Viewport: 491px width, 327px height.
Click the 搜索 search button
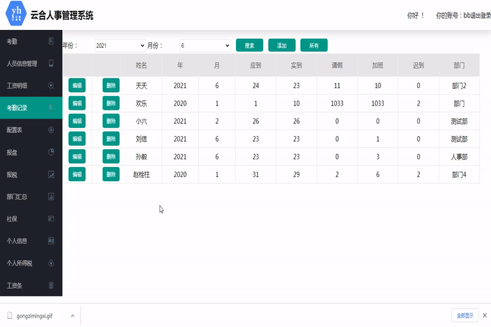pyautogui.click(x=250, y=46)
